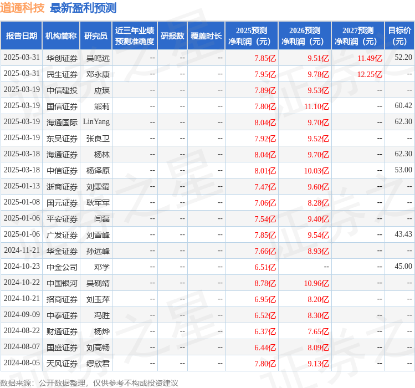Select 财通证券 institution cell
This screenshot has height=388, width=415.
(x=62, y=331)
